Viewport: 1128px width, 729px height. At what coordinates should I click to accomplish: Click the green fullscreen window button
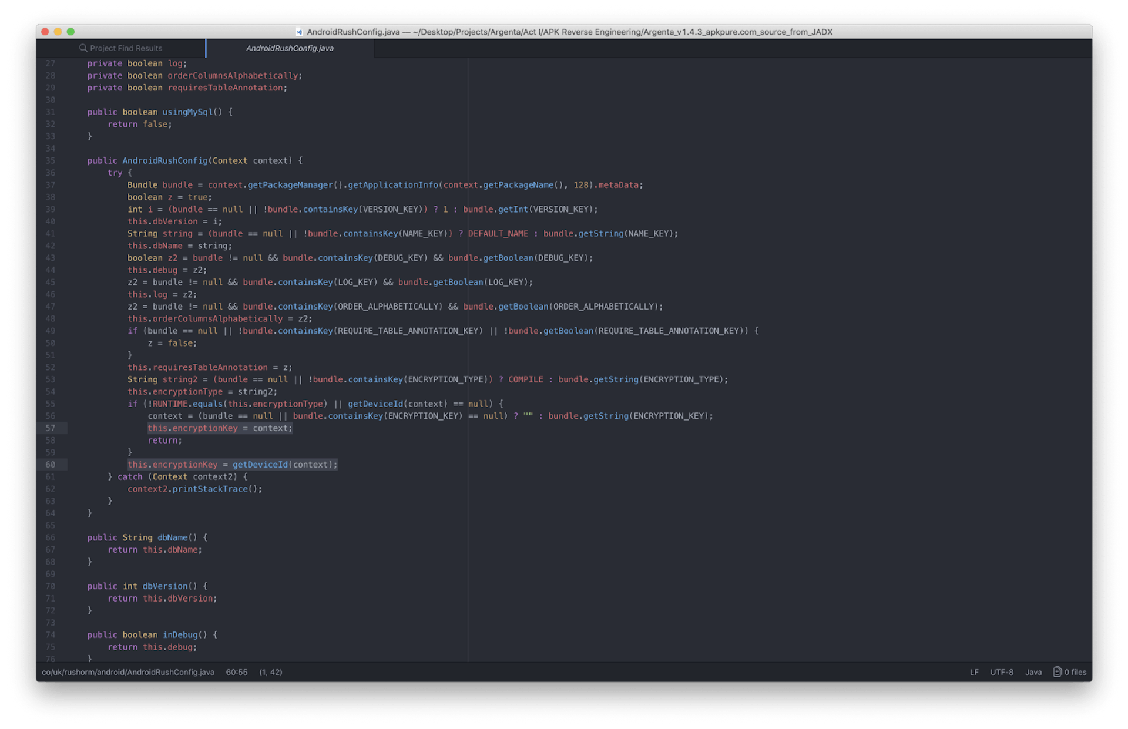coord(71,32)
